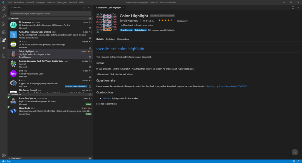Click Erneutes Laden erforderlich button
Screen dimensions: 302x163
[x=76, y=86]
